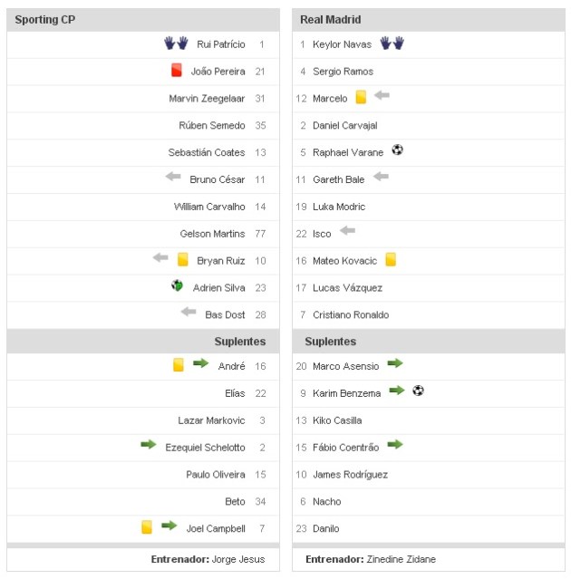Click substituted-in arrow beside Fábio Coentrão
571x579 pixels.
(395, 445)
